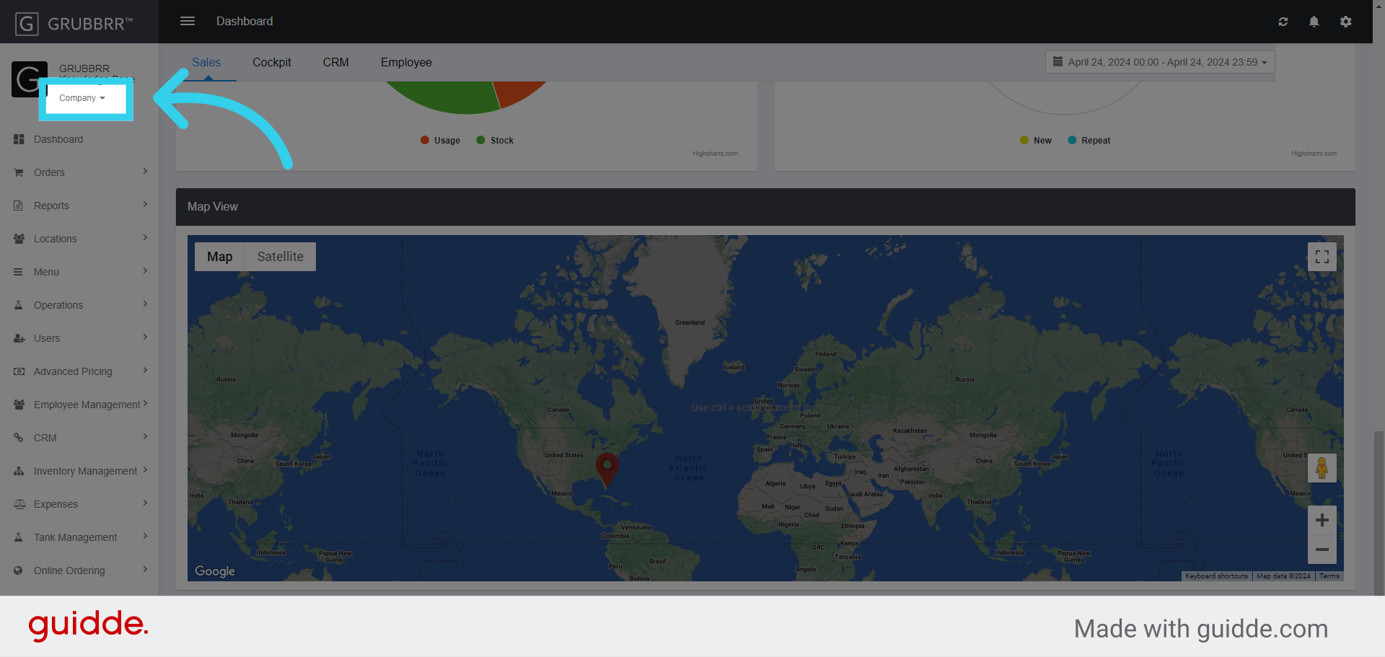Screen dimensions: 1385x657
Task: Toggle fullscreen map view icon
Action: [1322, 257]
